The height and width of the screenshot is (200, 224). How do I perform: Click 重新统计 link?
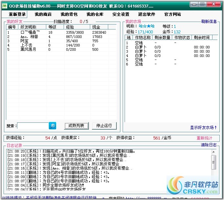tap(204, 138)
